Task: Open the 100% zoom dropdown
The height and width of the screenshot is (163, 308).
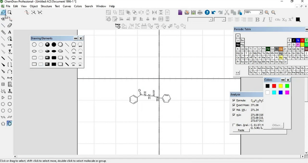Action: 261,12
